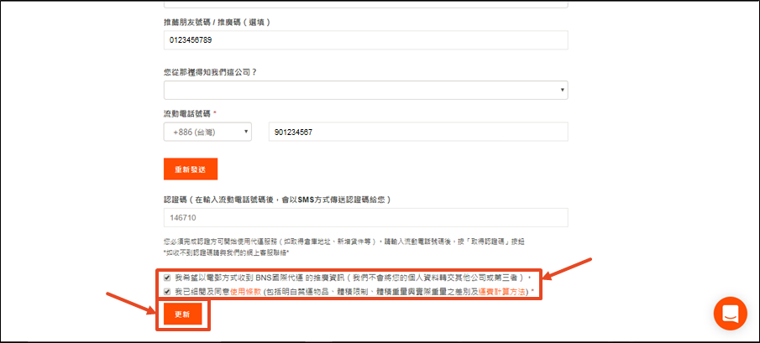Screen dimensions: 760x343
Task: Expand the '您從那裡得知我們這公司' dropdown
Action: point(365,90)
